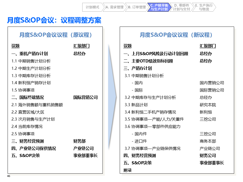The width and height of the screenshot is (243, 182).
Task: Click 国内营销公司 department
Action: 212,83
